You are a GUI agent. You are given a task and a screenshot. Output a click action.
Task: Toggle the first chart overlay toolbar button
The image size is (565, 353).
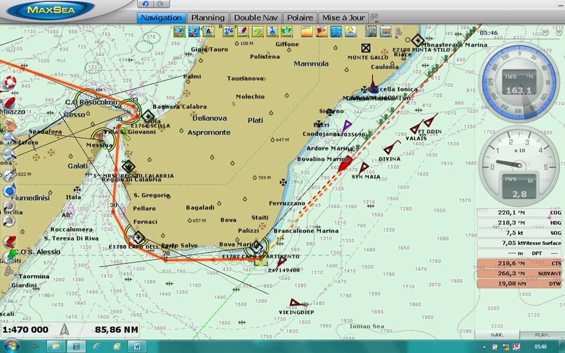[179, 31]
